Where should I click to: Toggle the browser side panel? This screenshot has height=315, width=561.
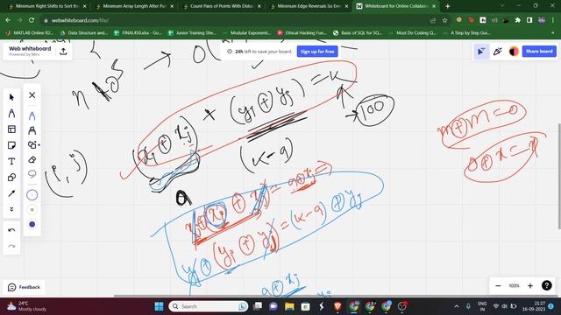coord(529,20)
